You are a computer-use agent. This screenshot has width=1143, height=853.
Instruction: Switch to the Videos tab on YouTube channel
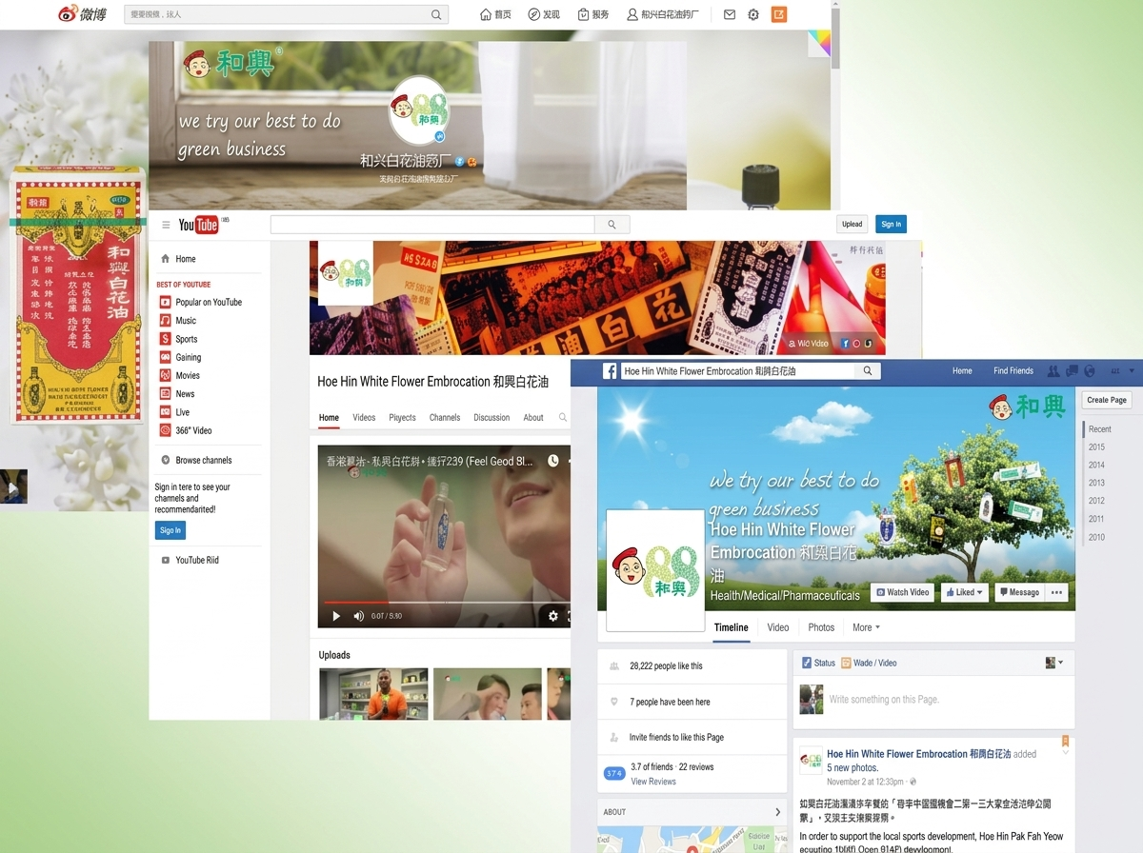[364, 417]
